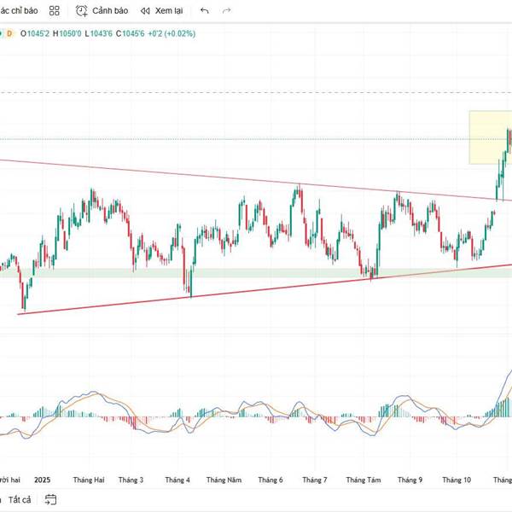Click the 'Tháng 10' time axis label
The image size is (512, 512).
tap(457, 480)
